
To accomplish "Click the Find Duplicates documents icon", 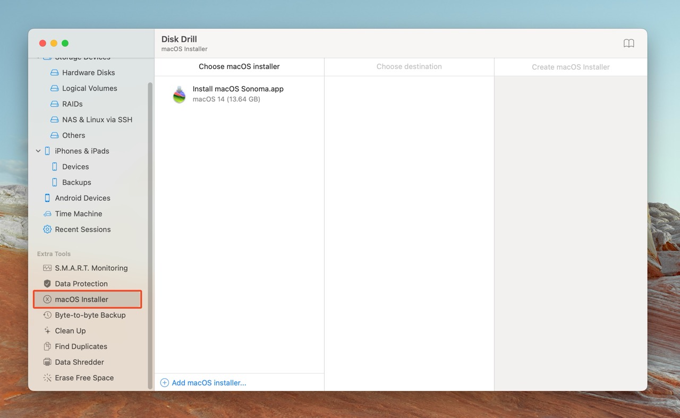I will 47,346.
